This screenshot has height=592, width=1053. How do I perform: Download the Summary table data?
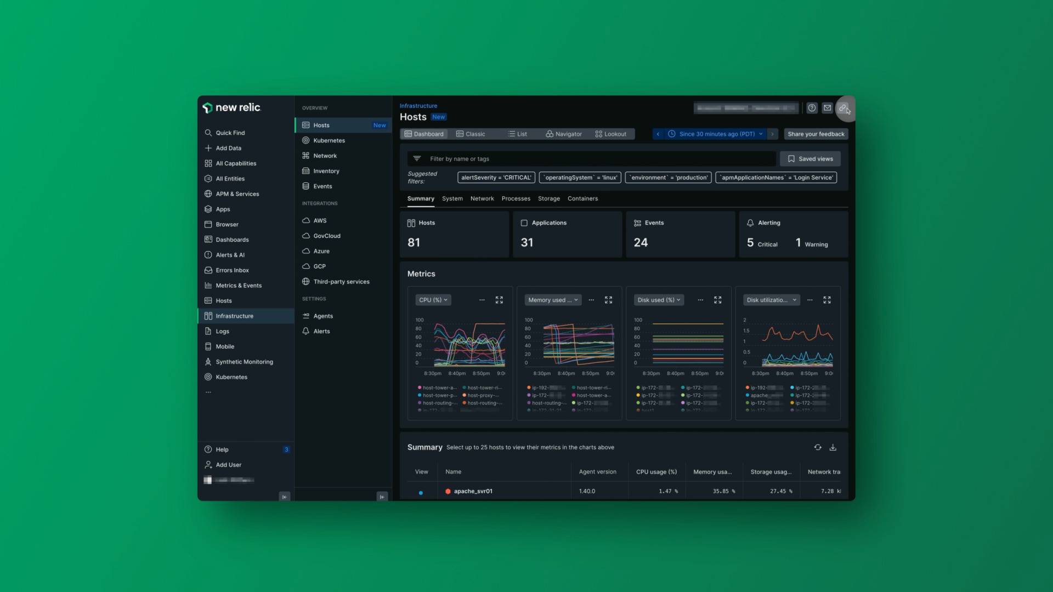point(833,448)
